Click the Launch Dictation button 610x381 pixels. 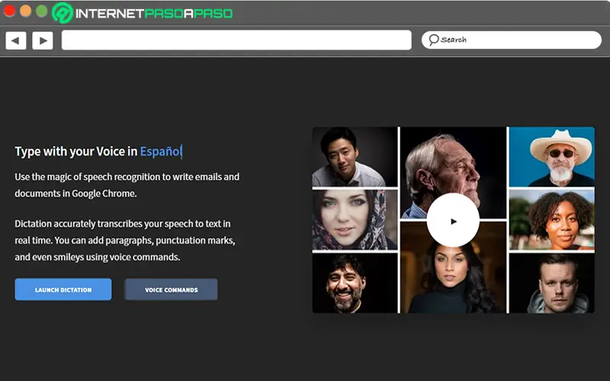(x=63, y=290)
